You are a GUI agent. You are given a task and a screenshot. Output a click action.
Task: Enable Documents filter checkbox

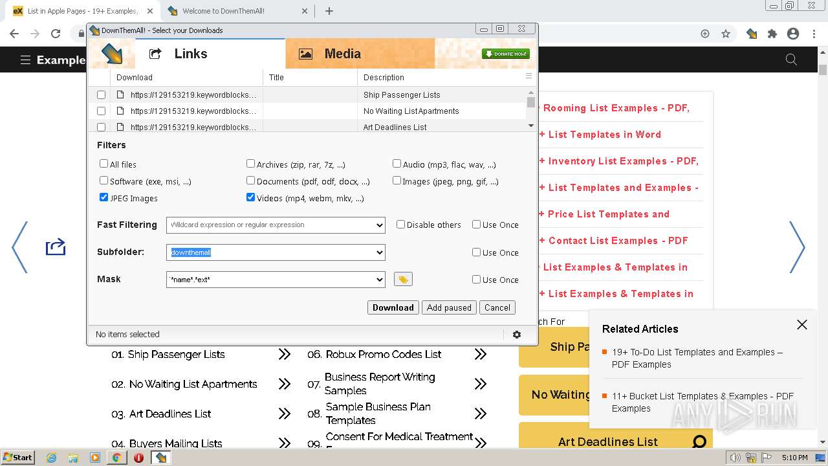click(250, 181)
